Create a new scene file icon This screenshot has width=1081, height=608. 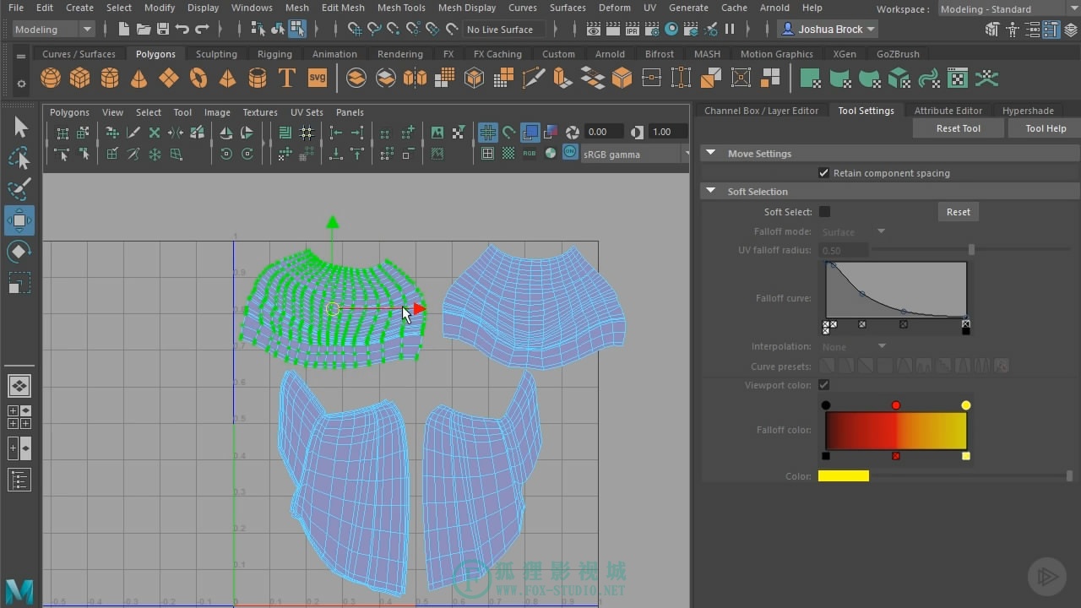point(123,30)
